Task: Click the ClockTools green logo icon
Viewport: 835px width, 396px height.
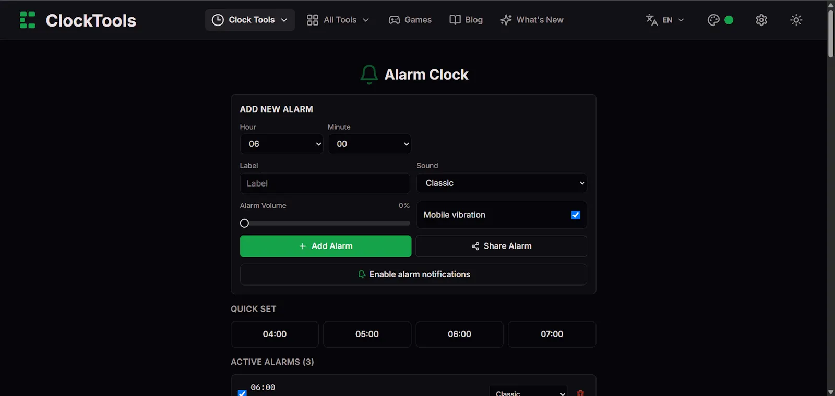Action: 28,20
